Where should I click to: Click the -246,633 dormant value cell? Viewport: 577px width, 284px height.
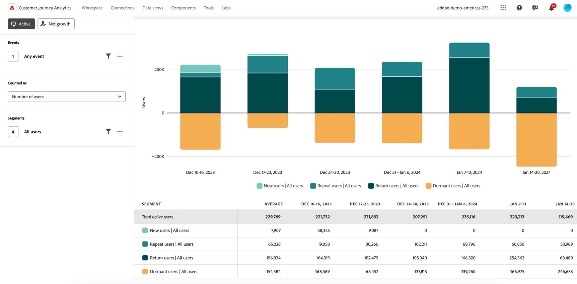pos(565,272)
